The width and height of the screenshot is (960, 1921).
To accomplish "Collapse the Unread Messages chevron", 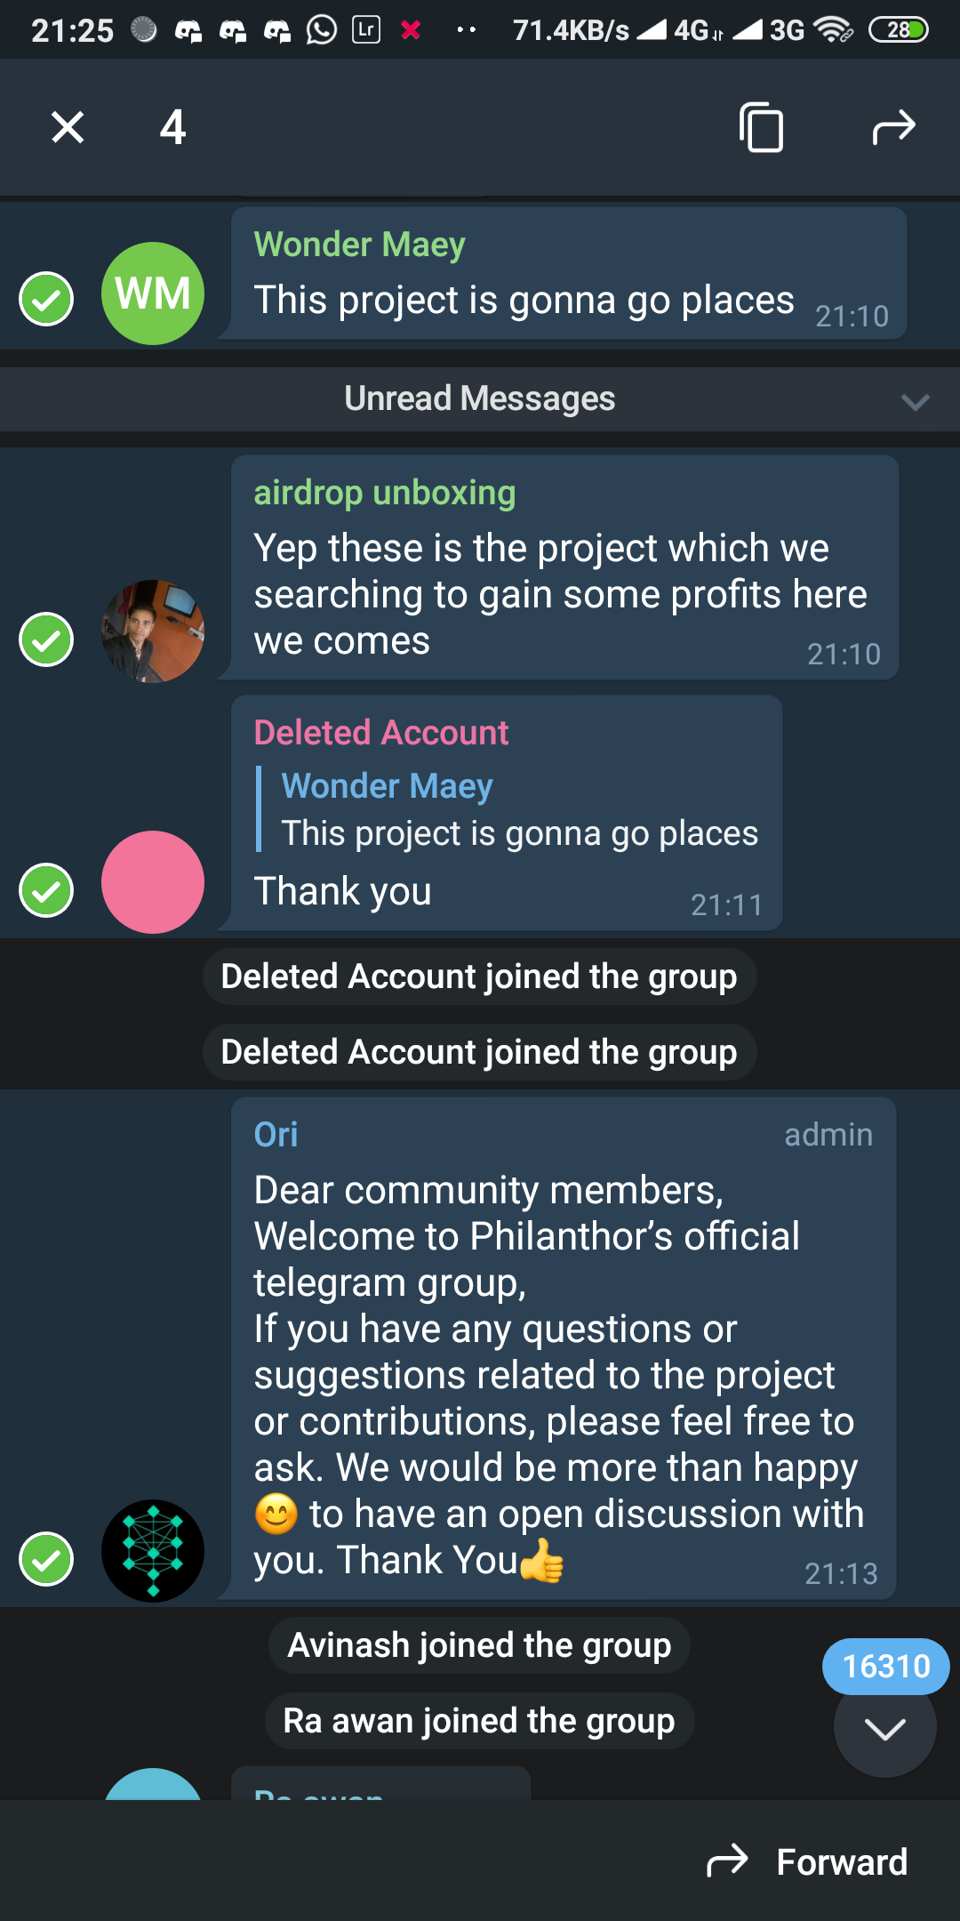I will [915, 401].
